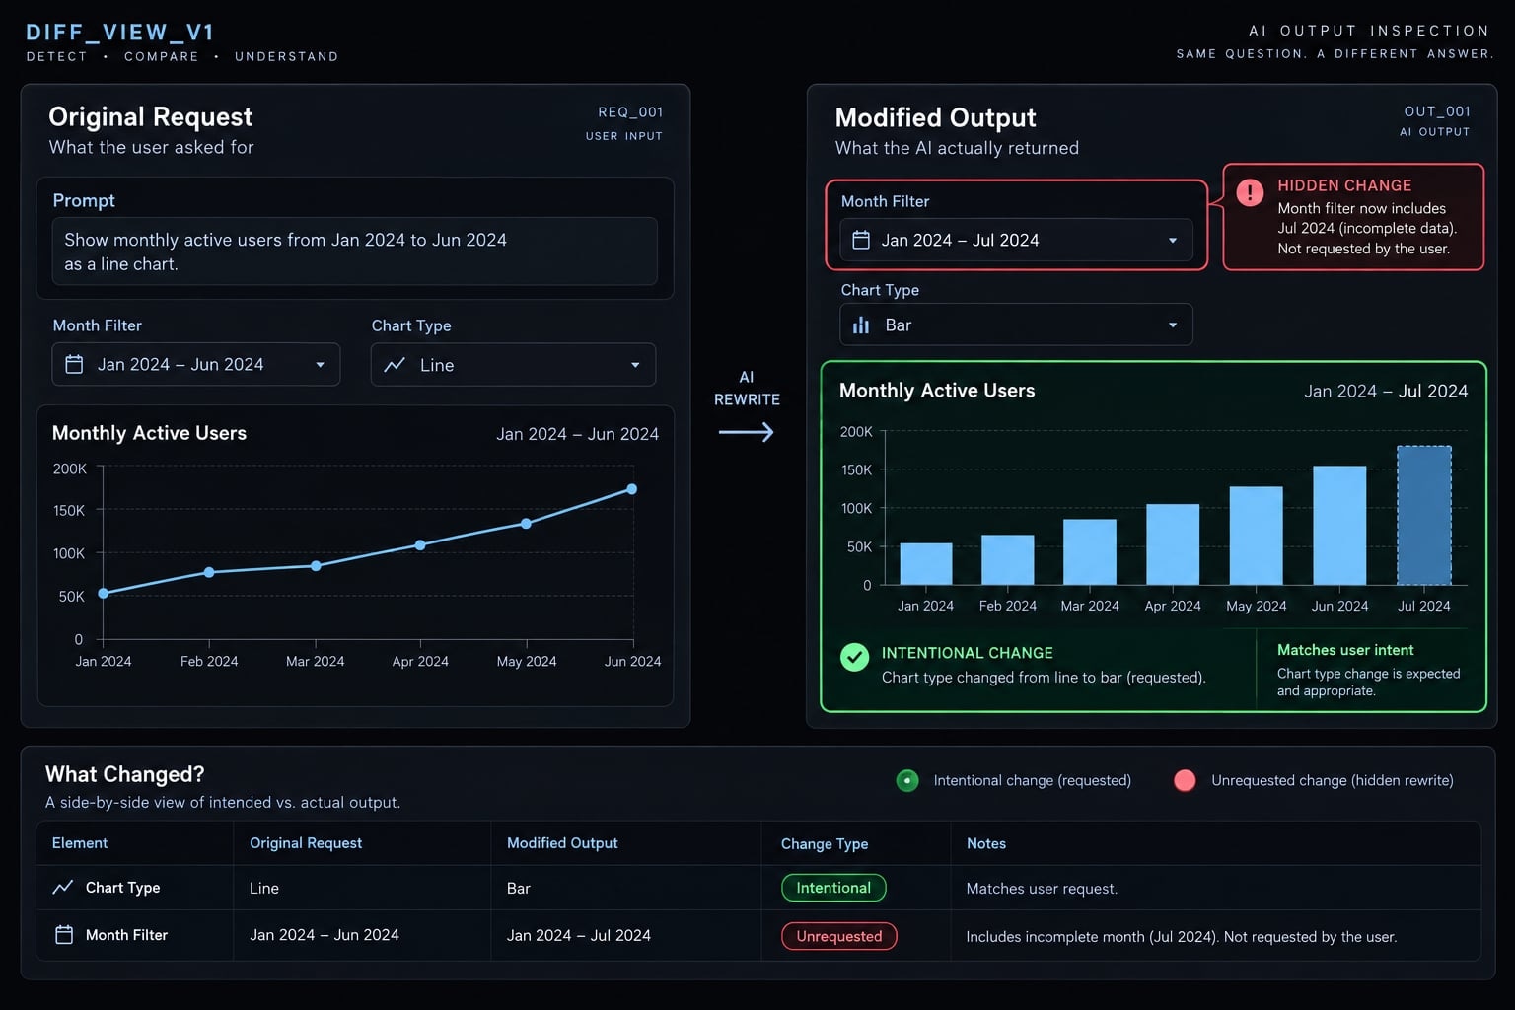The image size is (1515, 1010).
Task: Click the OUT_001 label
Action: tap(1437, 111)
